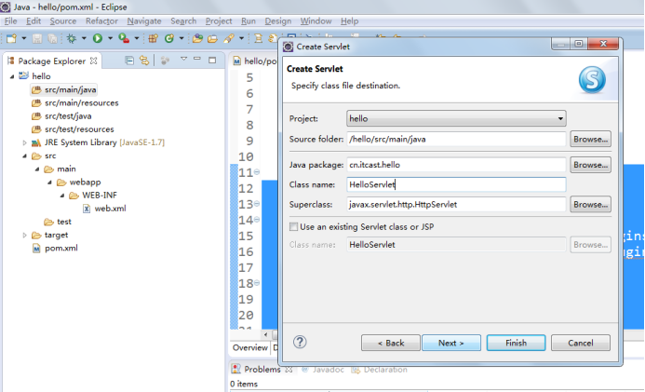Screen dimensions: 645x392
Task: Click Finish to create the servlet
Action: point(517,343)
